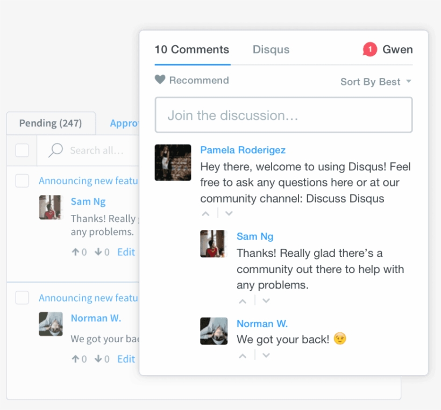Downvote Norman W.'s reply in comments panel
The width and height of the screenshot is (441, 410).
[x=266, y=356]
